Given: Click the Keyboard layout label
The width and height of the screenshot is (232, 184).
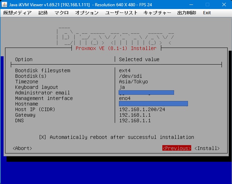Looking at the screenshot, I should click(36, 87).
